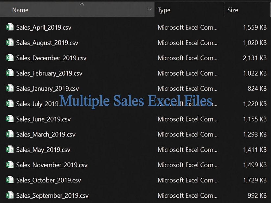Click the Excel icon next to Sales_August_2019.csv

tap(10, 42)
